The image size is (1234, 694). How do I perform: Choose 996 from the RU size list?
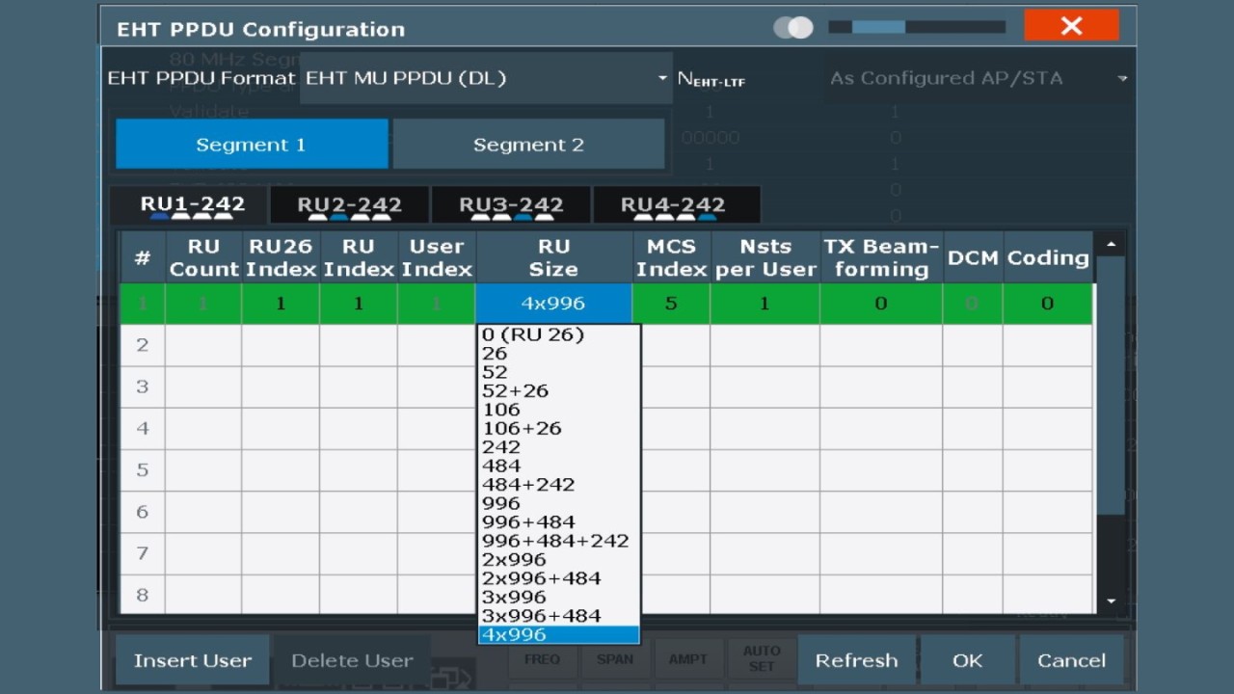point(559,503)
